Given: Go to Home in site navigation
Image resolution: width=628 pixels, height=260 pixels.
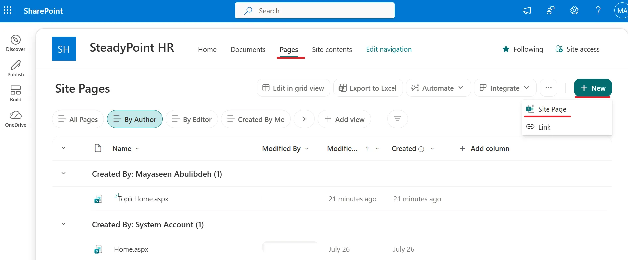Looking at the screenshot, I should pos(207,50).
